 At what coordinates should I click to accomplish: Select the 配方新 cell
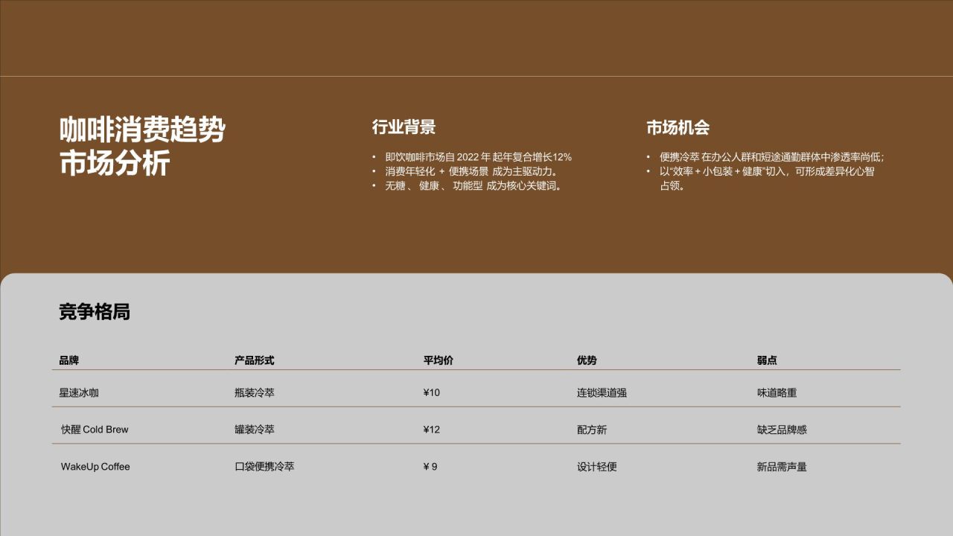tap(592, 430)
